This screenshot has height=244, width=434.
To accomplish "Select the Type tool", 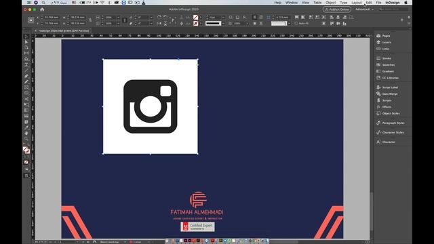I will point(26,64).
